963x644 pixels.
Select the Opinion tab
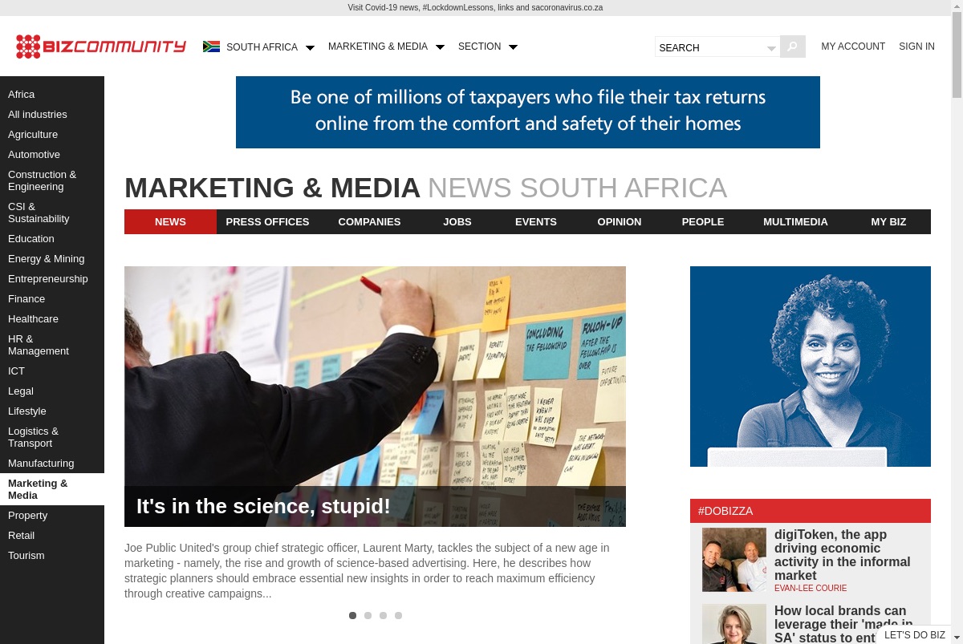[x=620, y=221]
